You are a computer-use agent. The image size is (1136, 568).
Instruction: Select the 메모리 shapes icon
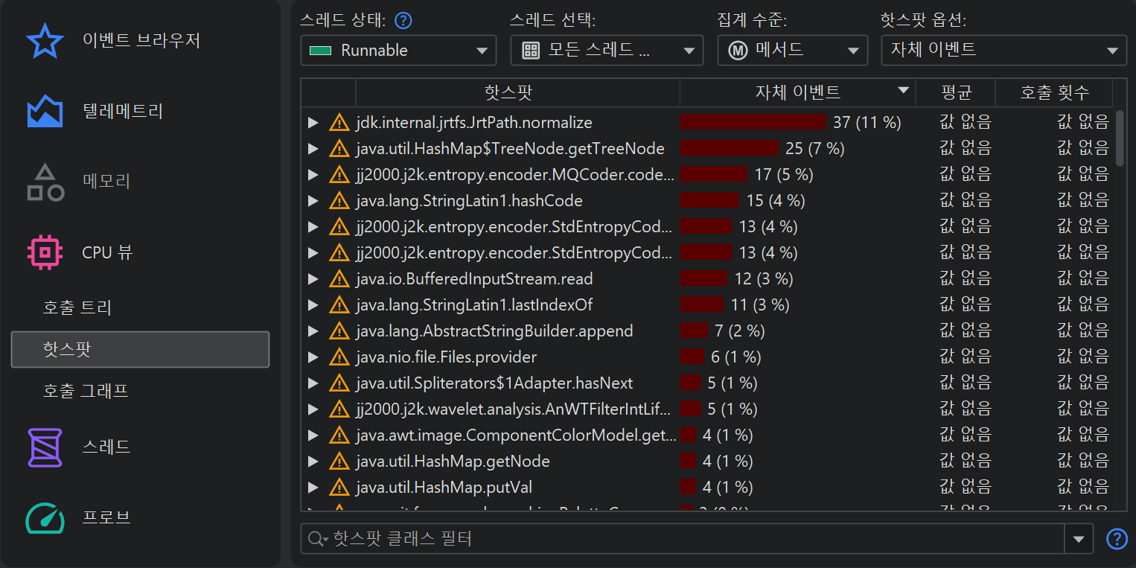coord(45,182)
